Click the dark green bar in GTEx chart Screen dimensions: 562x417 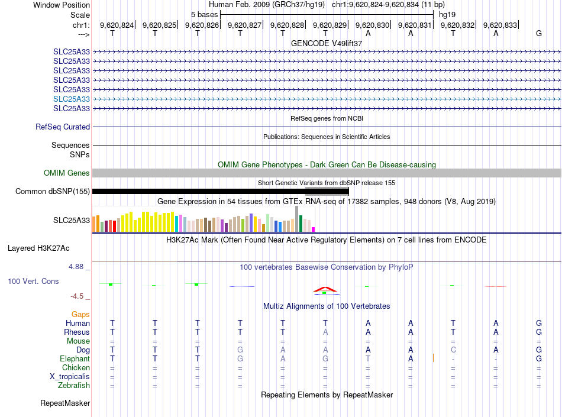coord(301,224)
